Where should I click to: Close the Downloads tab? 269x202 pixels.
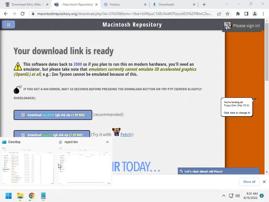(194, 4)
